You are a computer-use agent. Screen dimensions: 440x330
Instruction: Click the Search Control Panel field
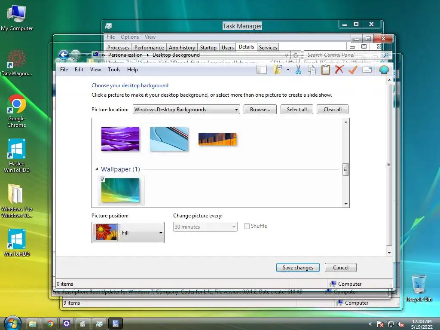click(x=344, y=55)
